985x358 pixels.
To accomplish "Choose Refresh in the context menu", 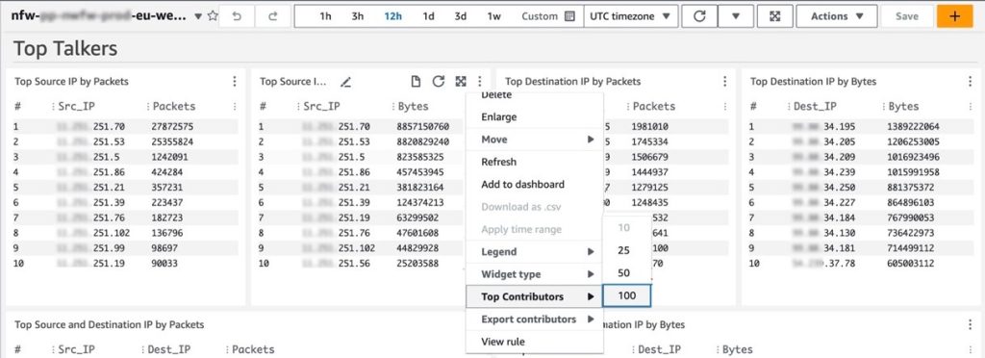I will tap(535, 162).
